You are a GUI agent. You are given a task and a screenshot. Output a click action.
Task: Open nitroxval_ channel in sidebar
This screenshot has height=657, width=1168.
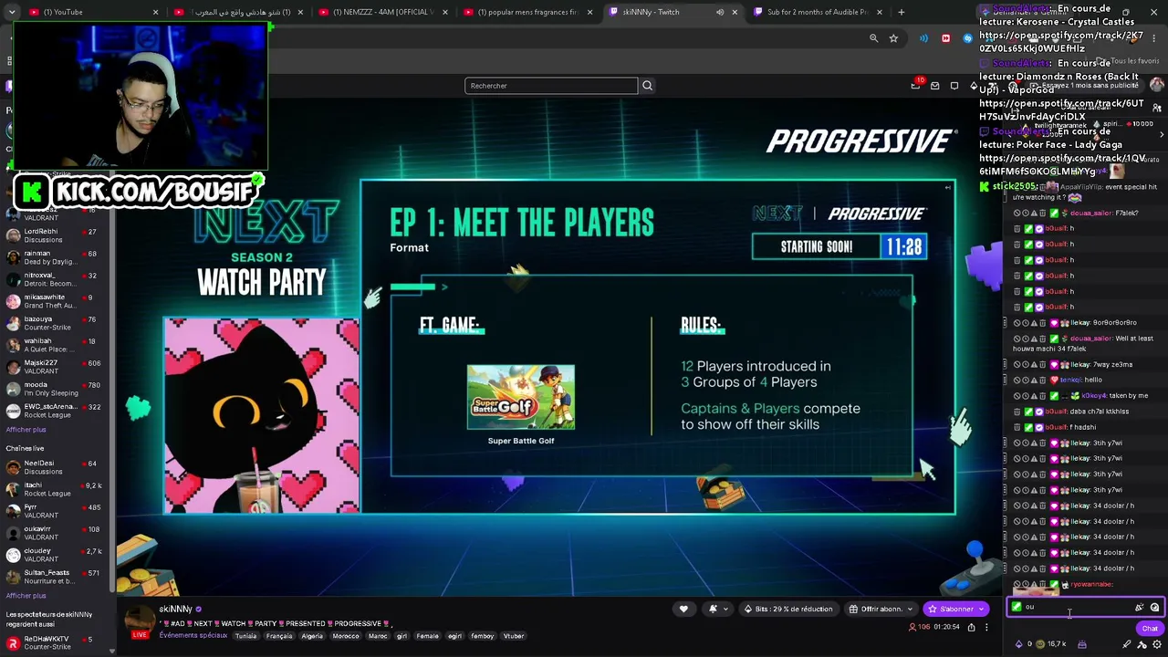55,279
